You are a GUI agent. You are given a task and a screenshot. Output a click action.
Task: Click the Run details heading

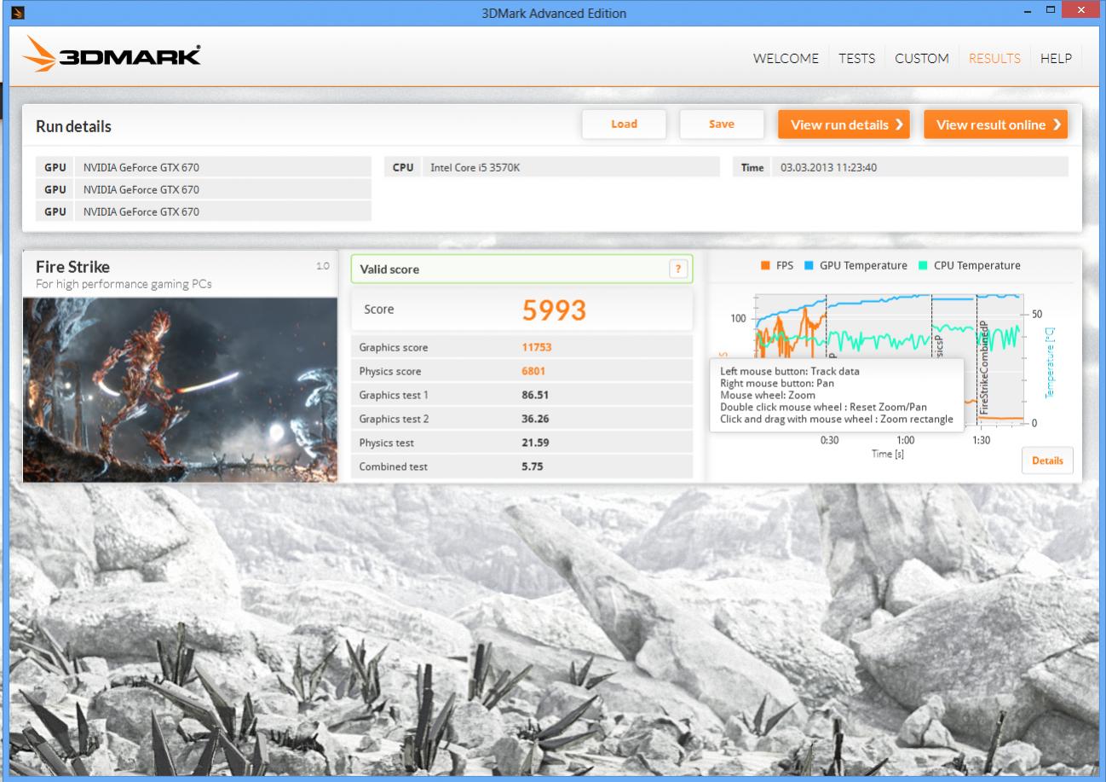[73, 127]
